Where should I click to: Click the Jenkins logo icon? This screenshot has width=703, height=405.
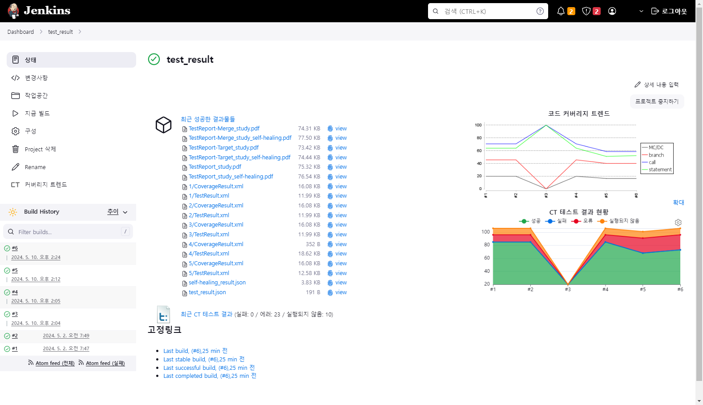pyautogui.click(x=14, y=11)
